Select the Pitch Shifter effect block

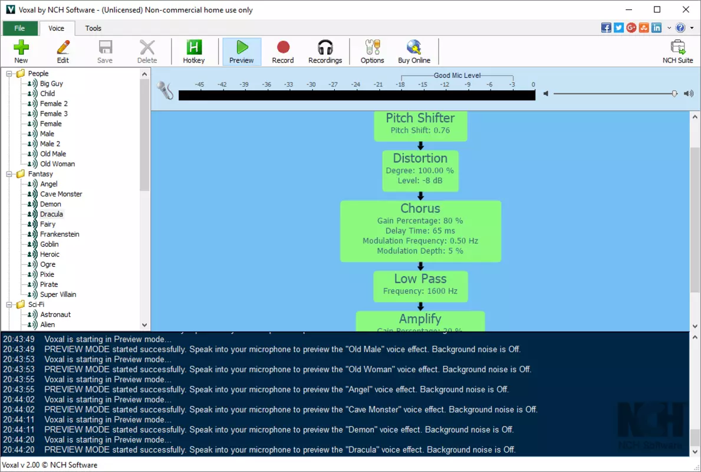tap(420, 126)
